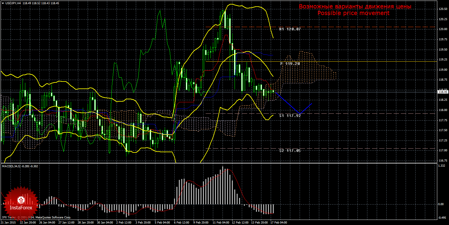449x225 pixels.
Task: Select the 13 Feb 20:00 time label
Action: tap(260, 223)
